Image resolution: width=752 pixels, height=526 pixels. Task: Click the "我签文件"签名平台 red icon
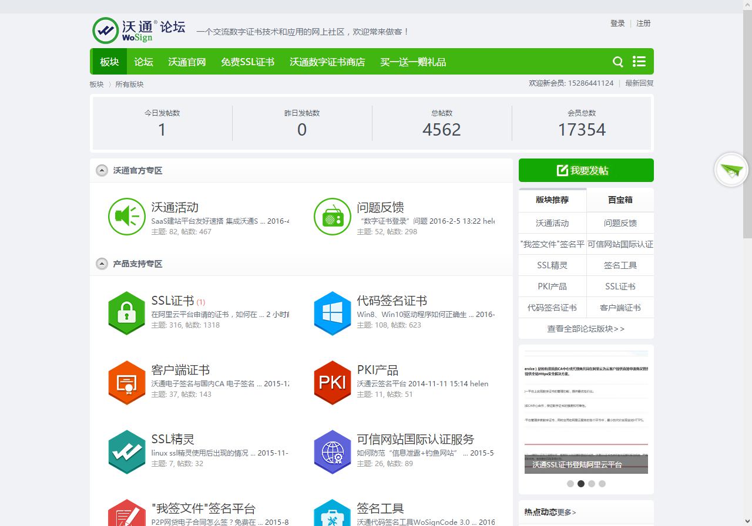tap(127, 513)
